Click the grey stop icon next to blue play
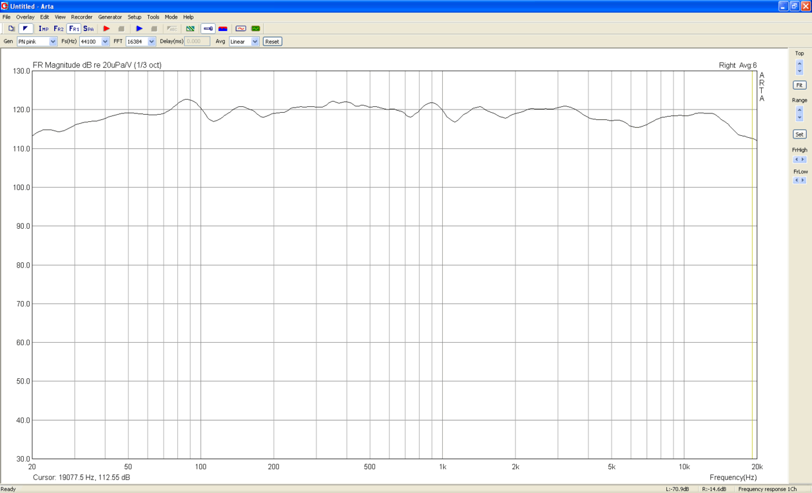This screenshot has height=493, width=812. (x=154, y=28)
